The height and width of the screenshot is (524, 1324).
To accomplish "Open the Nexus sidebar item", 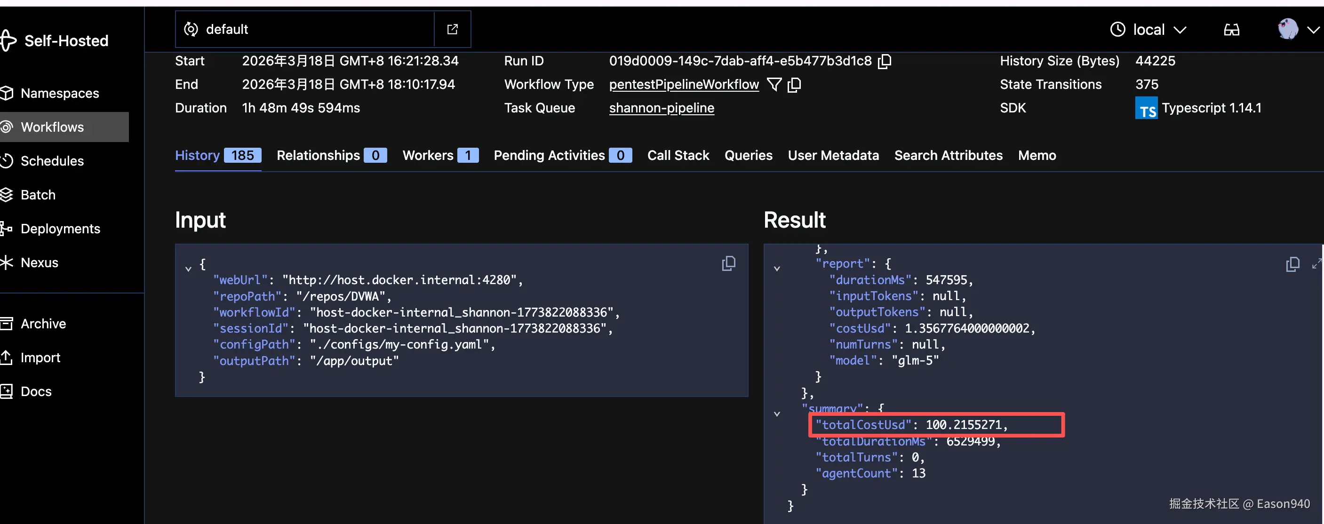I will [x=39, y=262].
